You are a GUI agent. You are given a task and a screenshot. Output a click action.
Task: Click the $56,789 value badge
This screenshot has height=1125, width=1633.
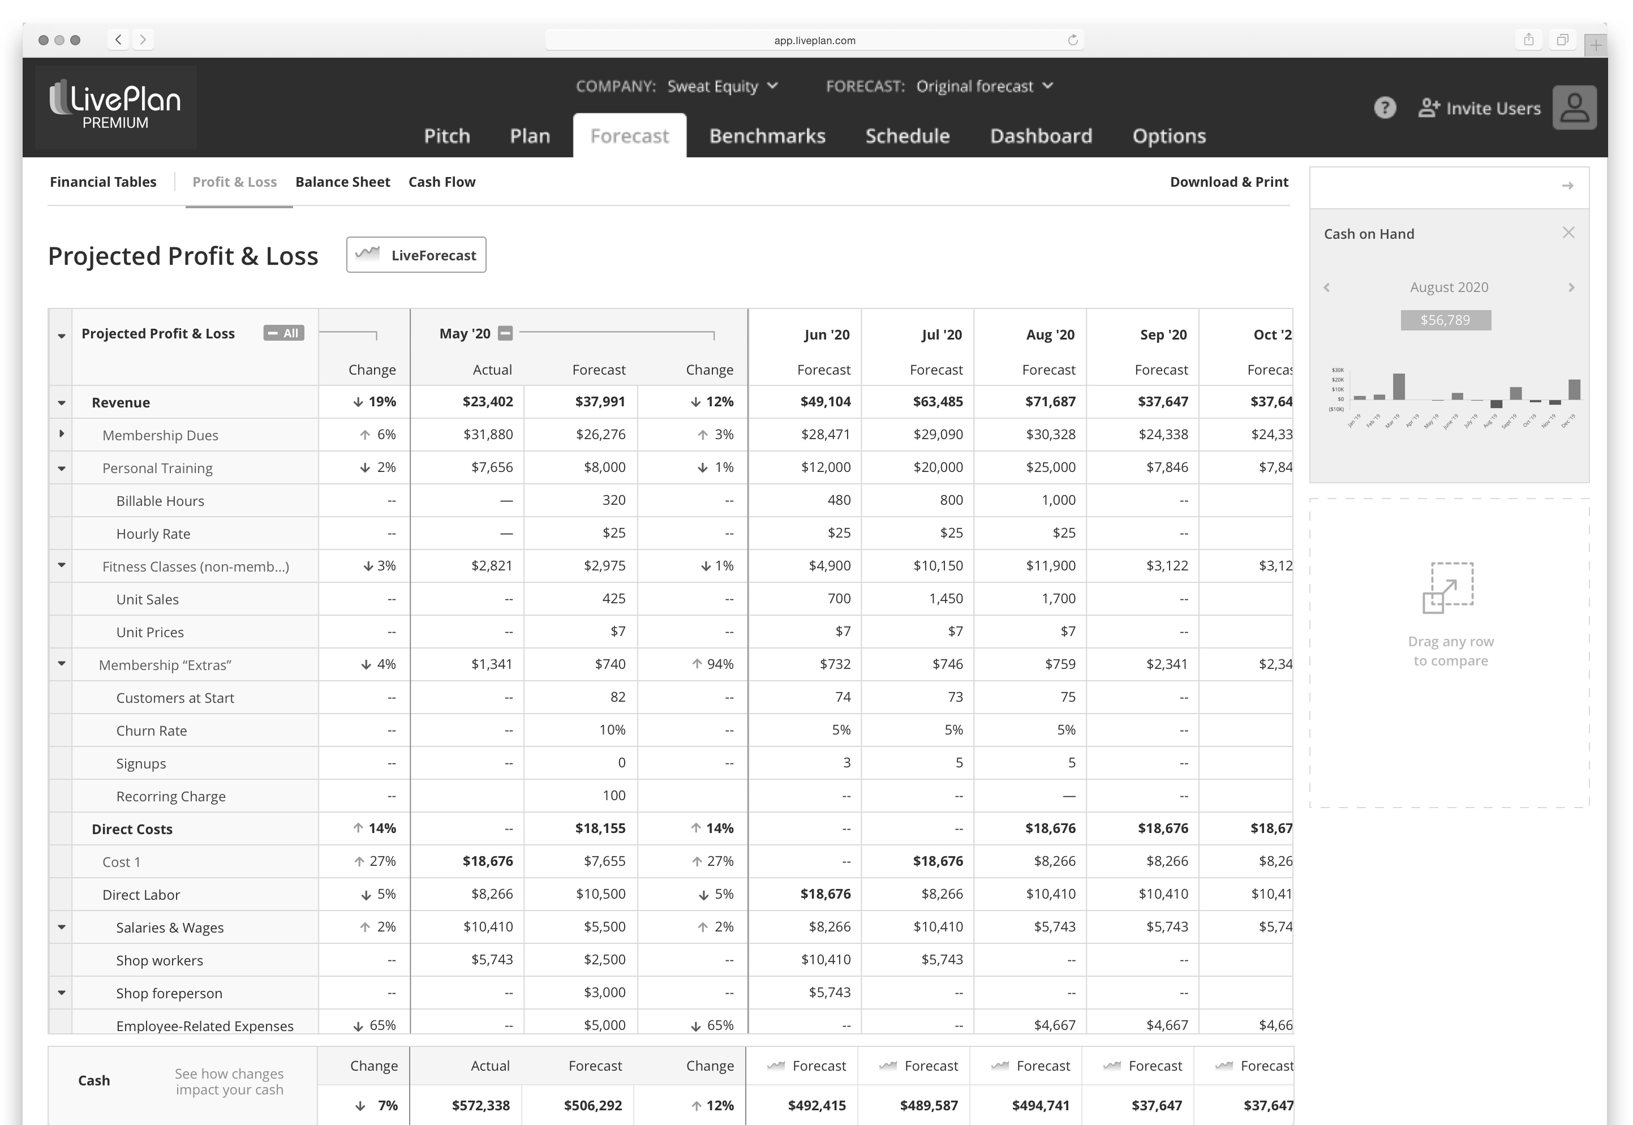tap(1446, 320)
